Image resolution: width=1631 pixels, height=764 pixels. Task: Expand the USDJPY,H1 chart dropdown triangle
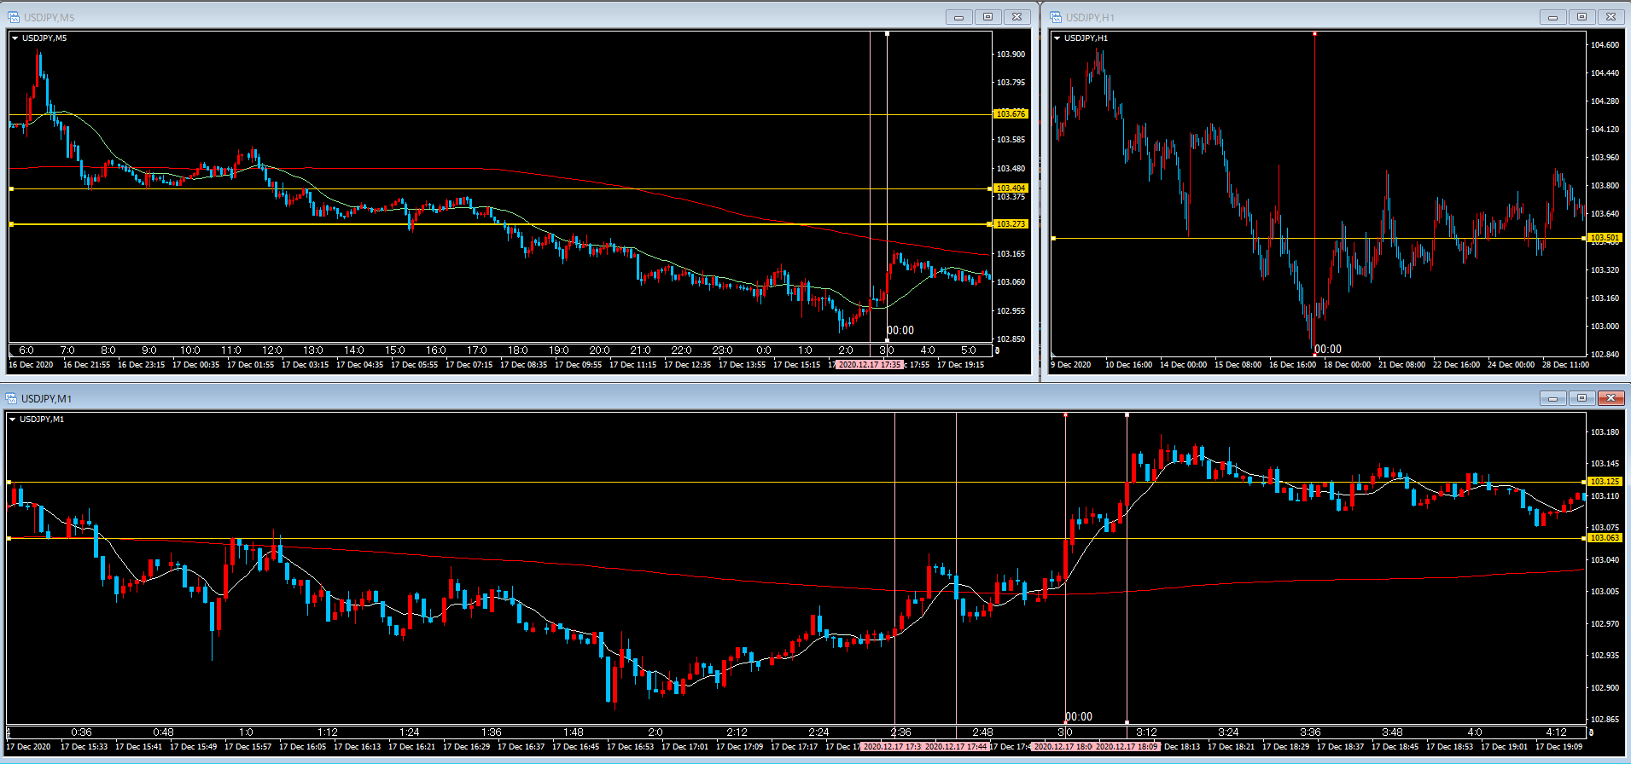(x=1057, y=38)
